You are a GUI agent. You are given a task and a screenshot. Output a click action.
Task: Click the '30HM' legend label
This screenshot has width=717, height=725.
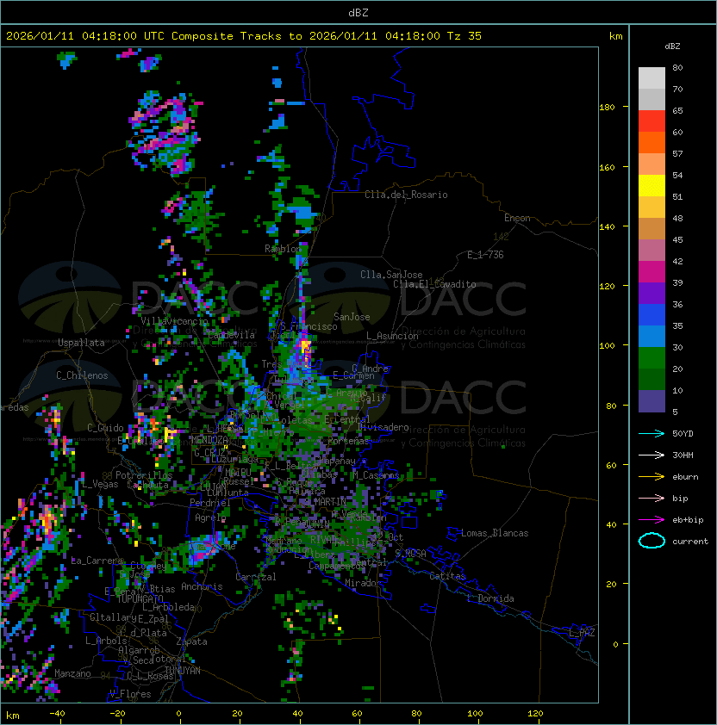point(683,455)
